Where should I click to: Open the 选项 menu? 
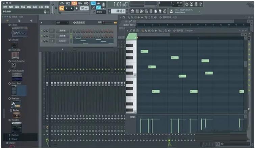pos(35,7)
